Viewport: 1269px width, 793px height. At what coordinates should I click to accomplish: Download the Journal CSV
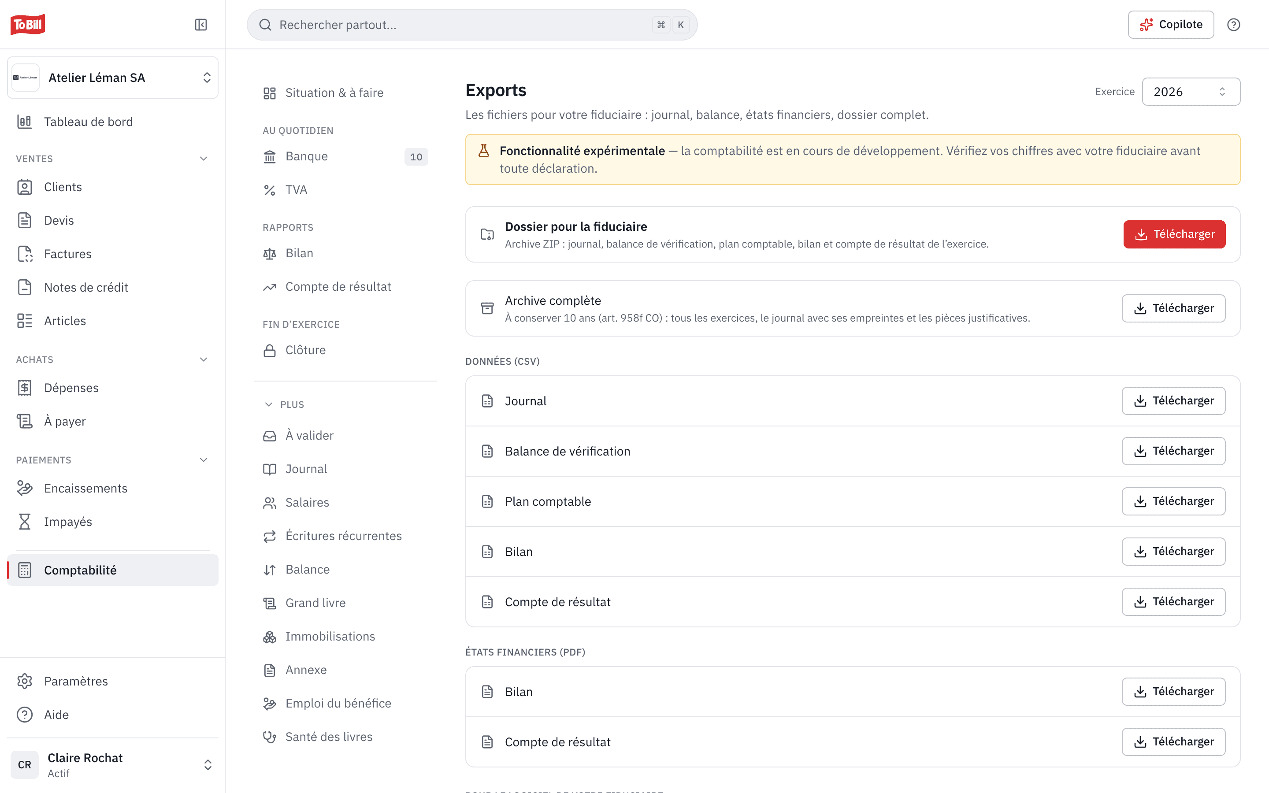1173,401
